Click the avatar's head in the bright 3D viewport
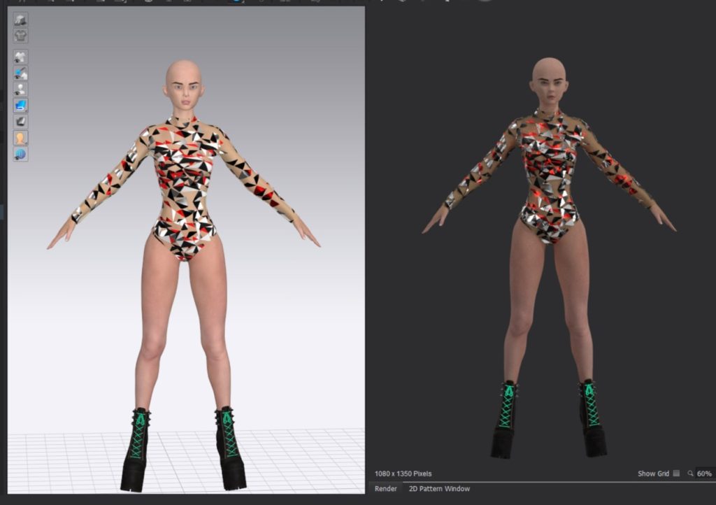716x505 pixels. (x=185, y=84)
